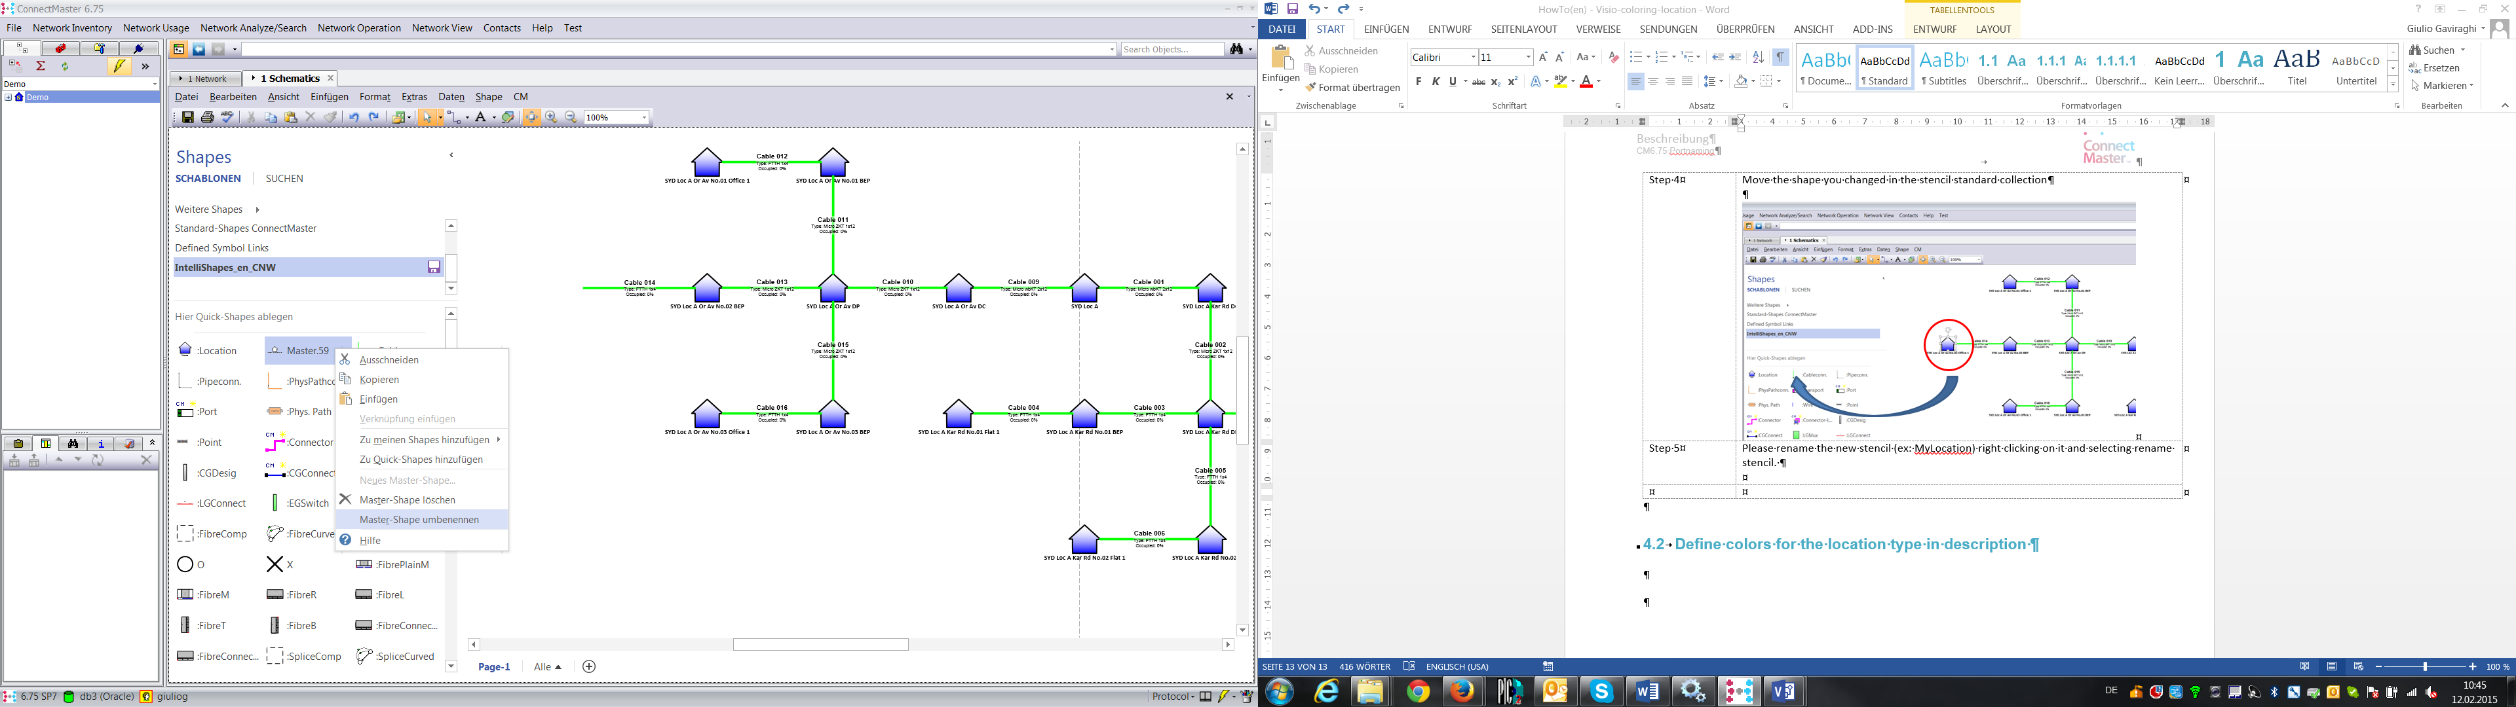
Task: Click the Word zoom slider handle
Action: [2425, 667]
